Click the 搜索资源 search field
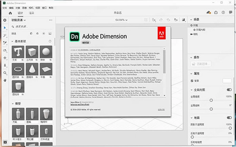Image resolution: width=236 pixels, height=147 pixels. coord(32,26)
